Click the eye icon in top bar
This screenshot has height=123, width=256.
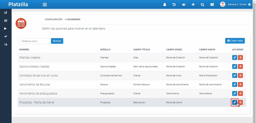183,4
